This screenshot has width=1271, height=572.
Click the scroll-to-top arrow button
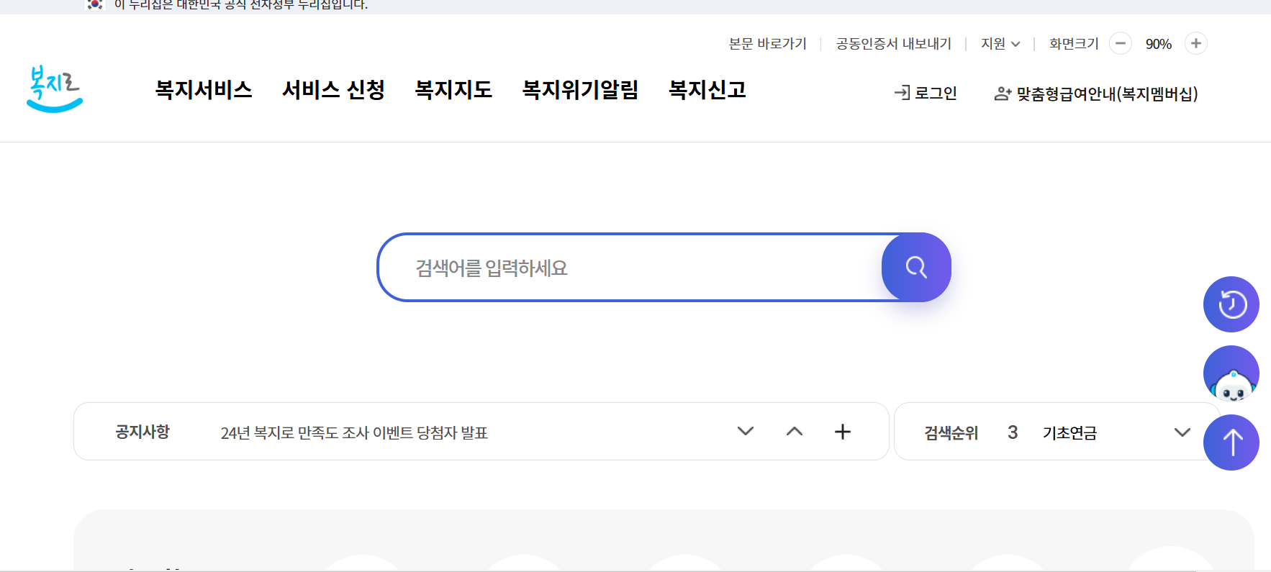point(1231,442)
